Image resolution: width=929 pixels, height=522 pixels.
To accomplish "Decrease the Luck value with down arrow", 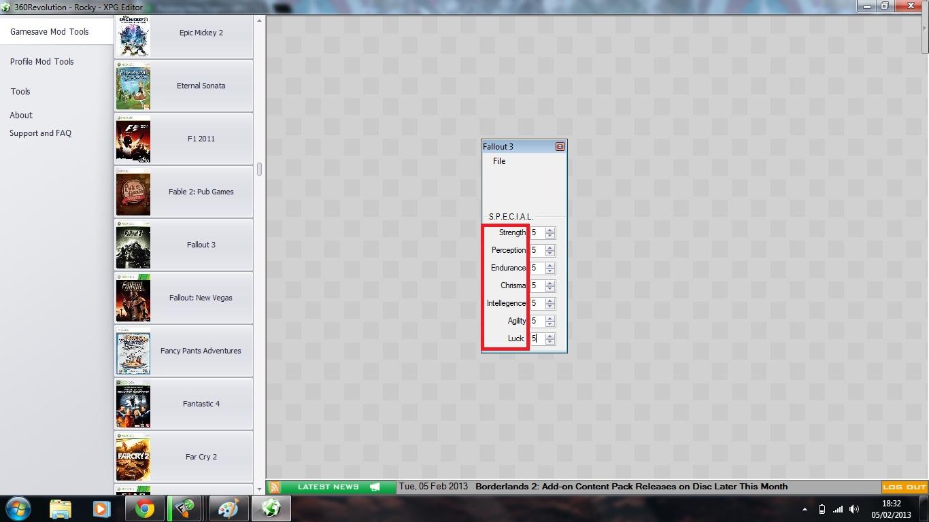I will pos(550,342).
